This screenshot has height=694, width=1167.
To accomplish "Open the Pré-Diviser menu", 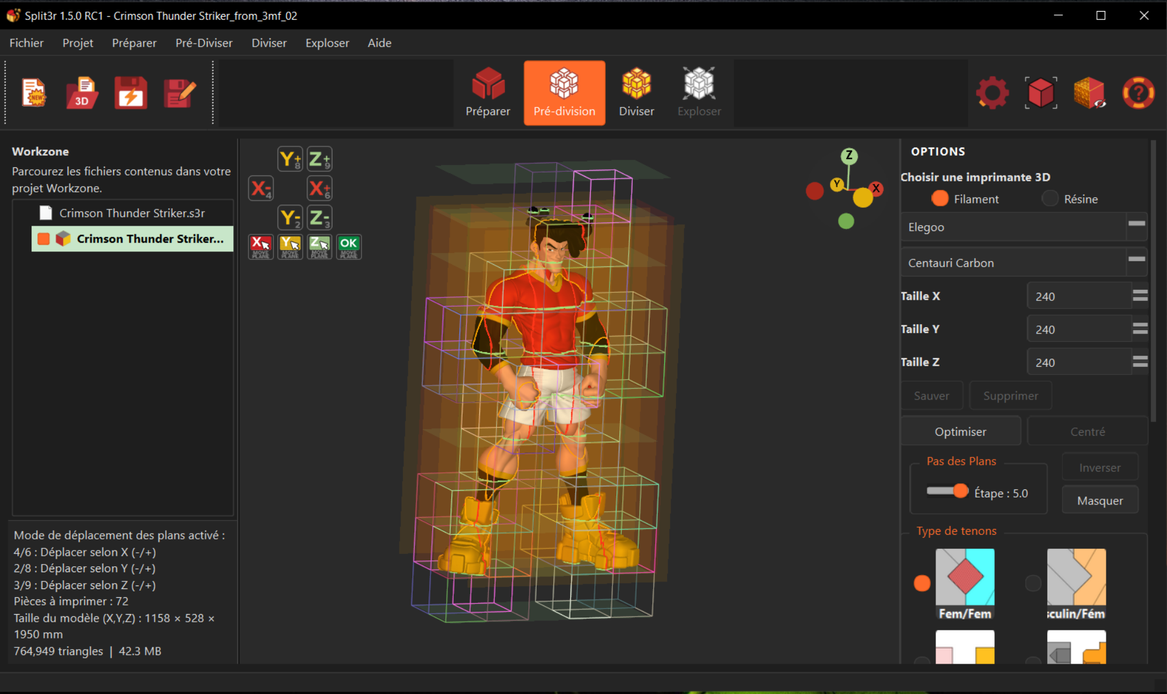I will (x=204, y=43).
